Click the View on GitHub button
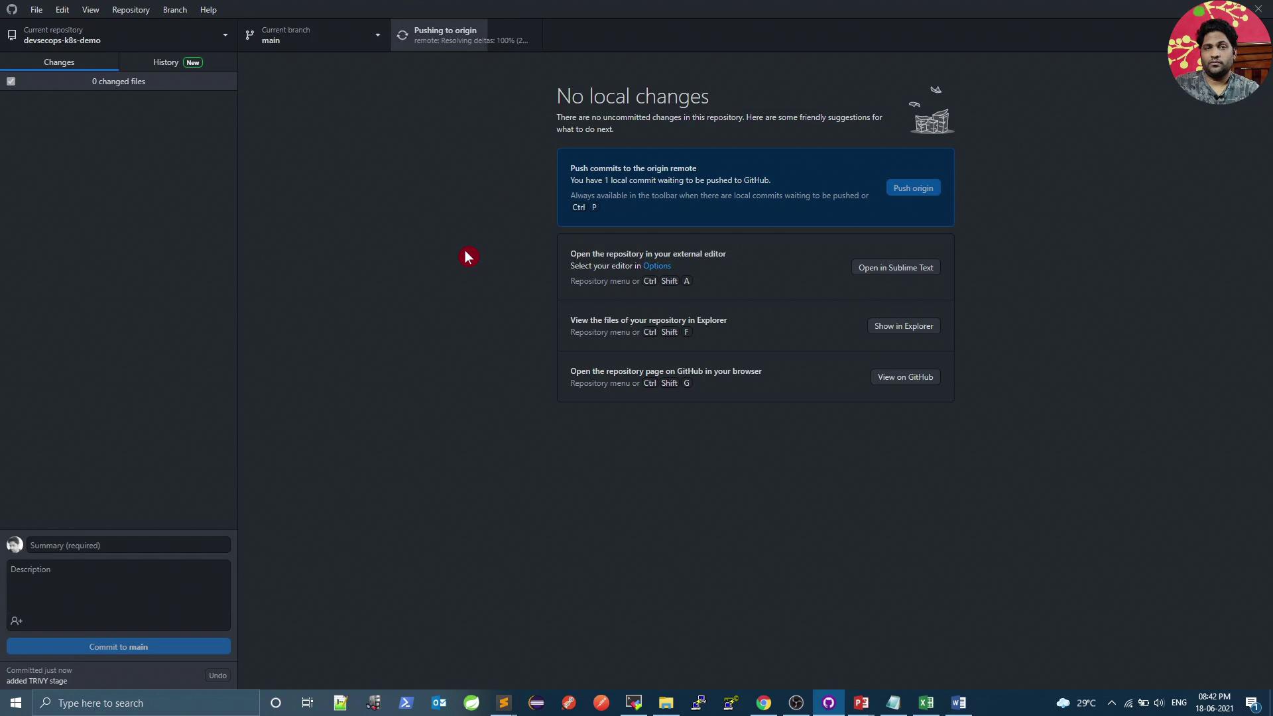This screenshot has height=716, width=1273. pos(905,377)
